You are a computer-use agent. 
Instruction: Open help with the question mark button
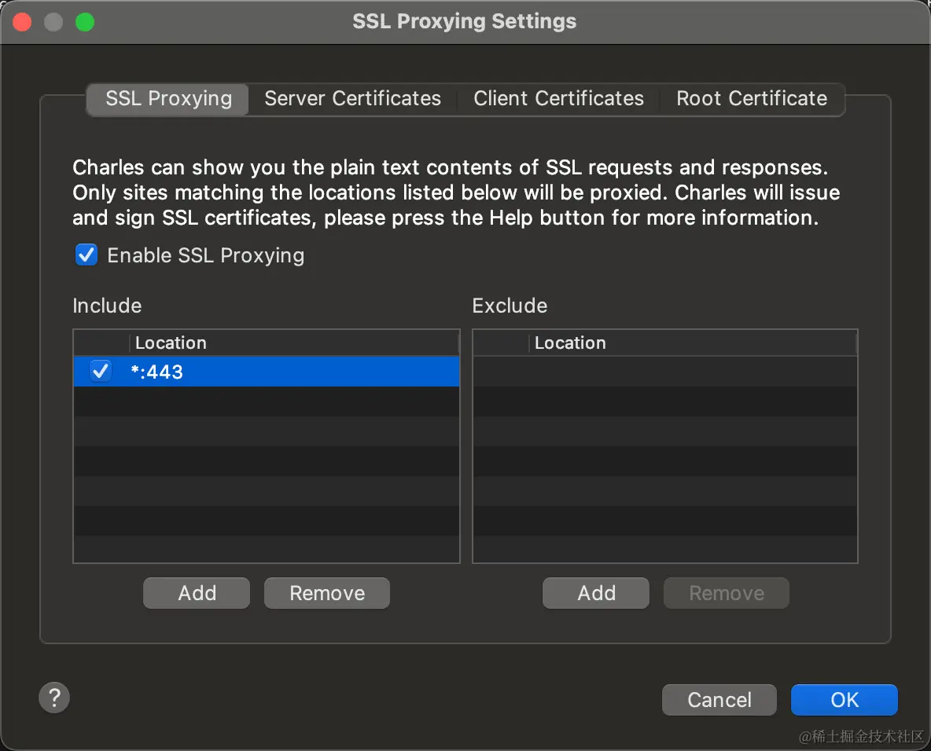[54, 698]
